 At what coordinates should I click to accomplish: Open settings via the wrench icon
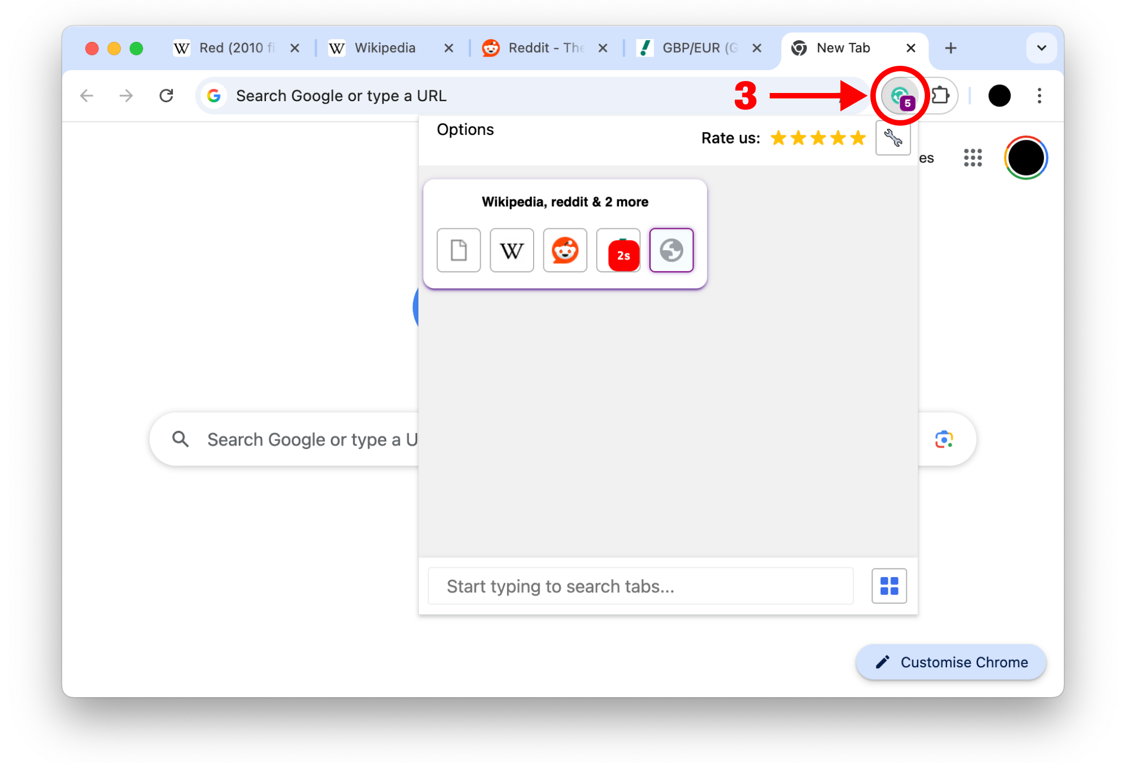click(893, 138)
